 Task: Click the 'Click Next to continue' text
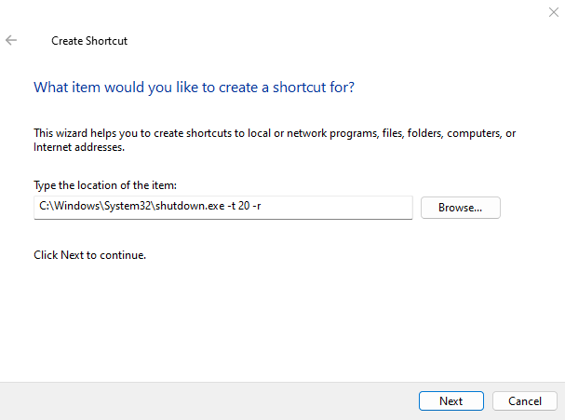coord(89,255)
